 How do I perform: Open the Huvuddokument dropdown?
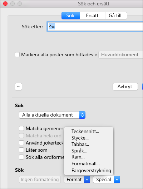120,55
